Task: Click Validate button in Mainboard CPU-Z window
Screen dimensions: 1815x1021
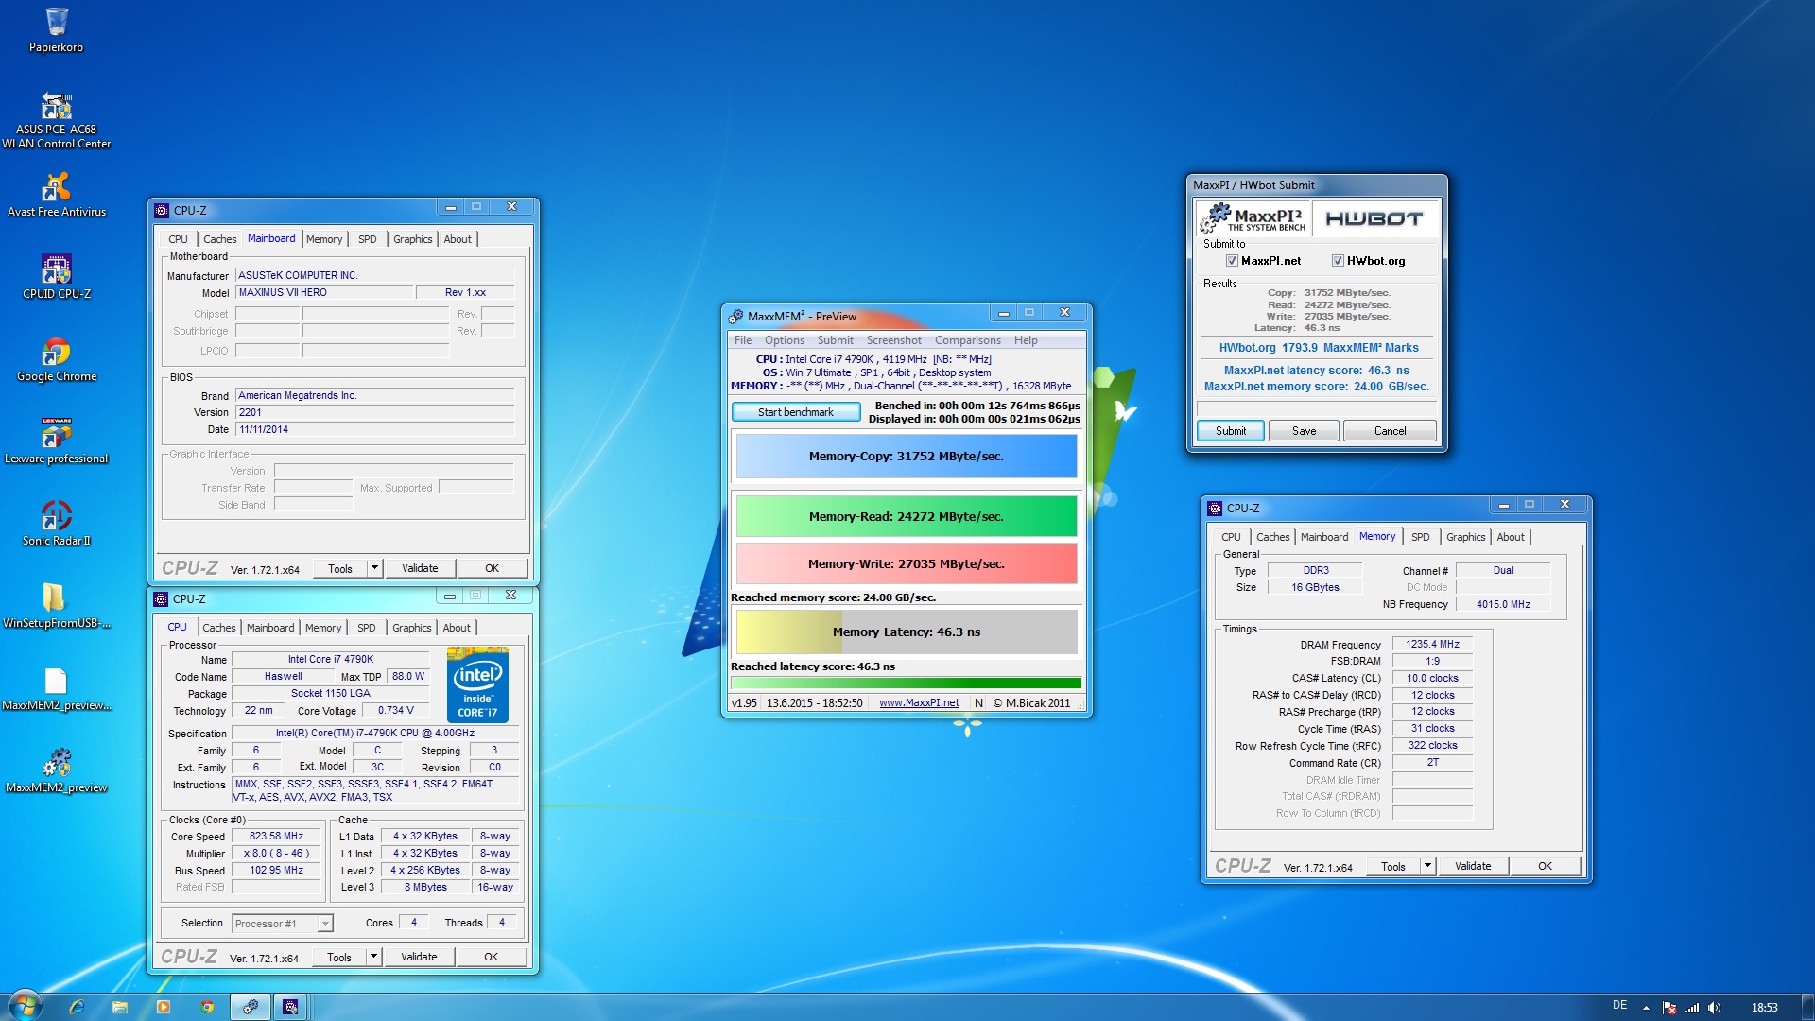Action: point(420,568)
